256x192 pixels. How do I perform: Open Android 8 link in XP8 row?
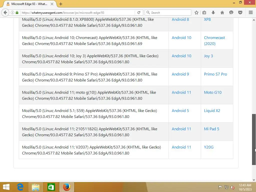coord(180,19)
